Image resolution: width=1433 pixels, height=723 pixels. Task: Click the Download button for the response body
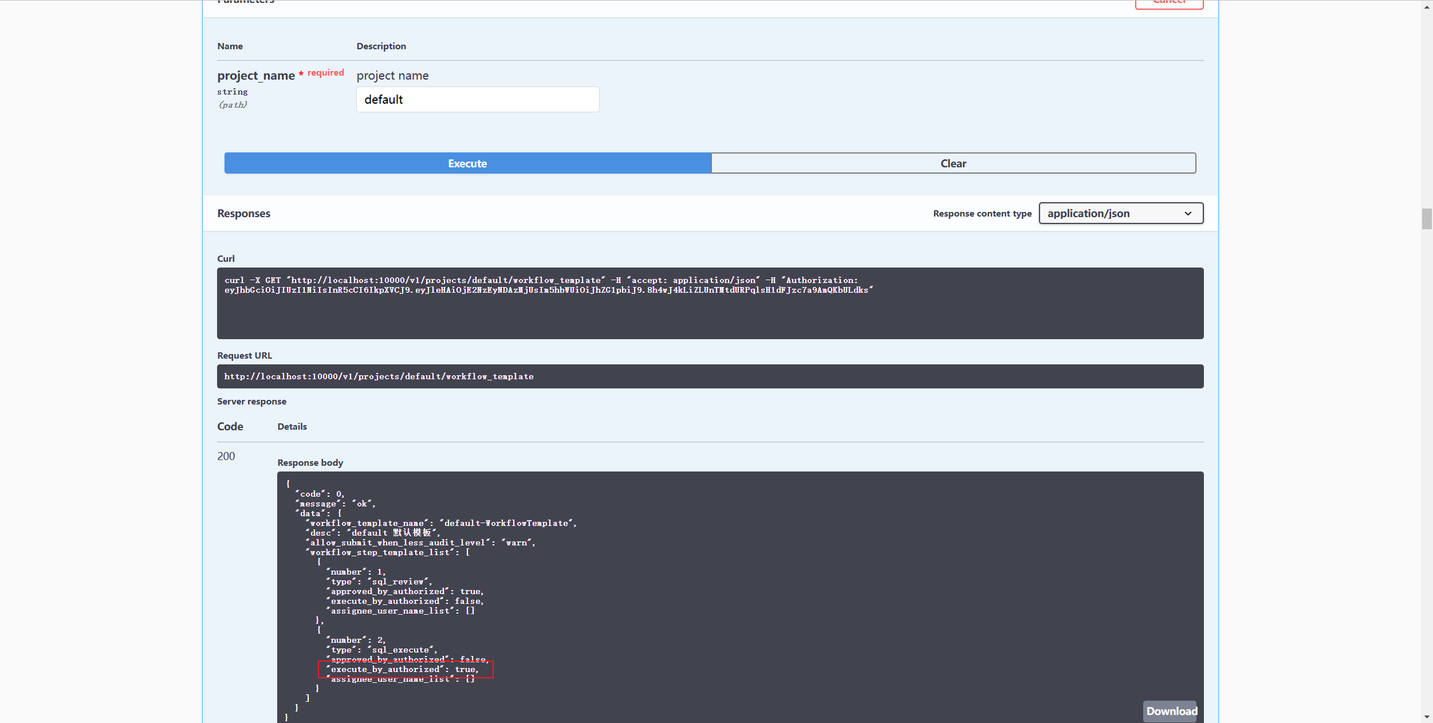click(1171, 711)
